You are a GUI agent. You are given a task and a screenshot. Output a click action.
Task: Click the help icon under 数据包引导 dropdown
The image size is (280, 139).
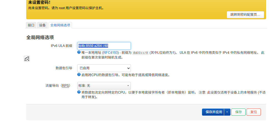point(79,75)
